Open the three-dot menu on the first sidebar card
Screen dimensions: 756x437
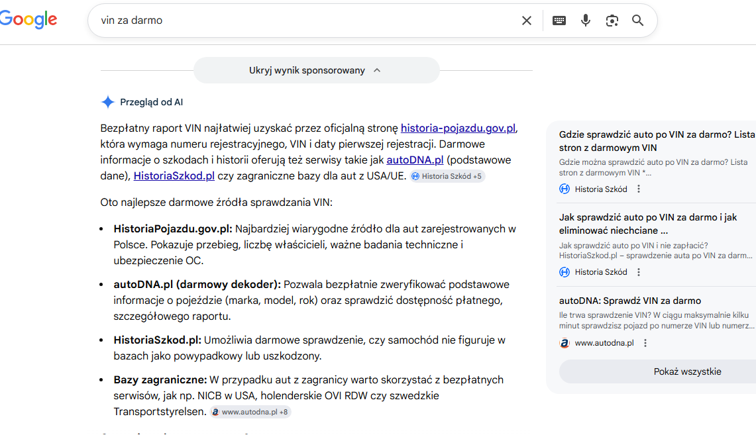(638, 188)
